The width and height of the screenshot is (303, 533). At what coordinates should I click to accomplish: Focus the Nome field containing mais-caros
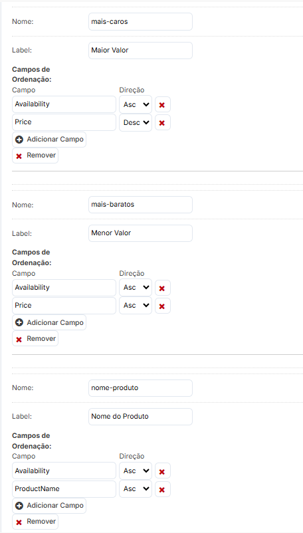click(140, 22)
